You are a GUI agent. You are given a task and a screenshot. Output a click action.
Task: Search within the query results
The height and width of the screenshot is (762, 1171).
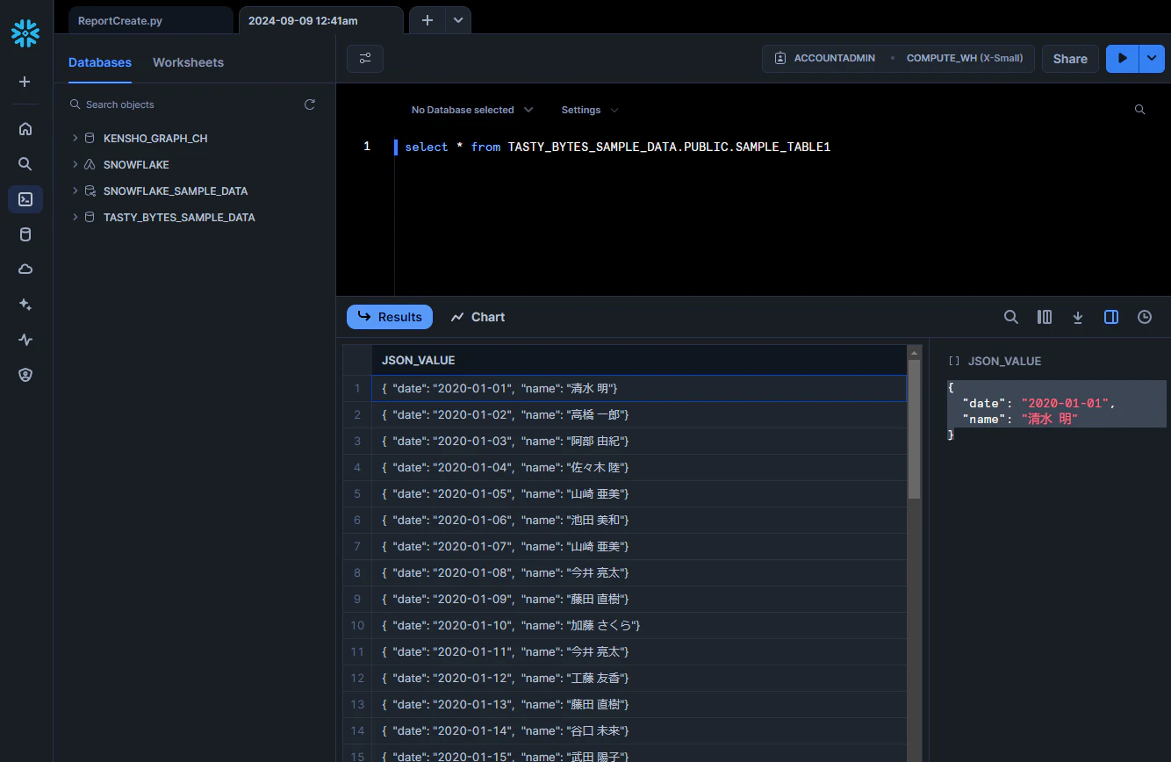tap(1011, 317)
